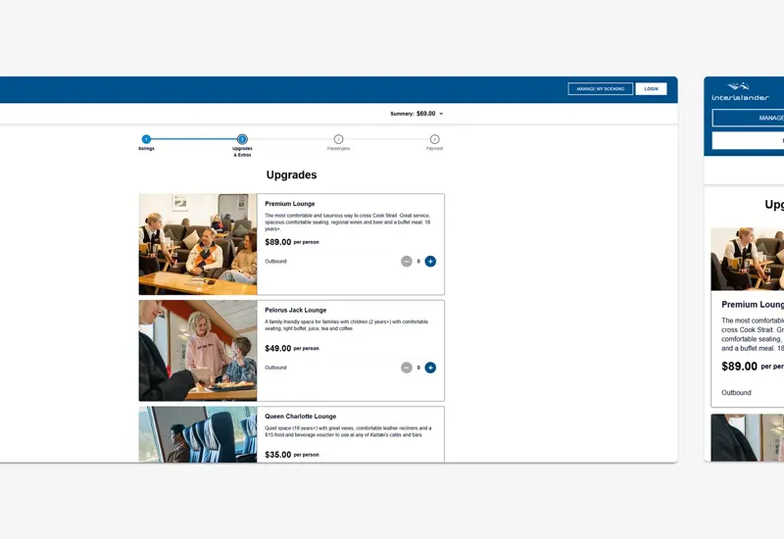
Task: Click the Upgrades heading
Action: click(291, 175)
